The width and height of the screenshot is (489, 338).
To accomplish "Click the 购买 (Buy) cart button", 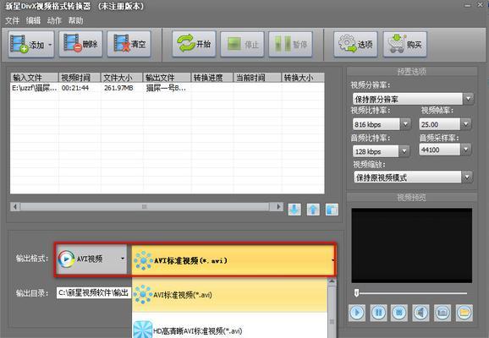I will tap(404, 44).
